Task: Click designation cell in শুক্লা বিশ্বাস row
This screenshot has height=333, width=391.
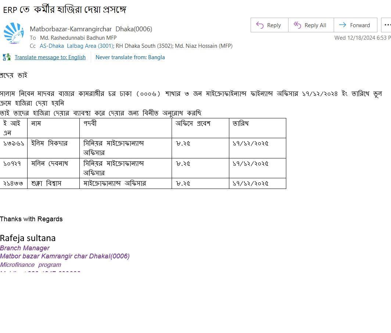Action: tap(126, 183)
